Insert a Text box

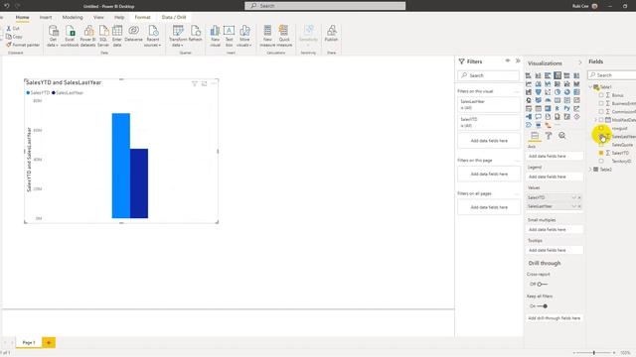[229, 36]
